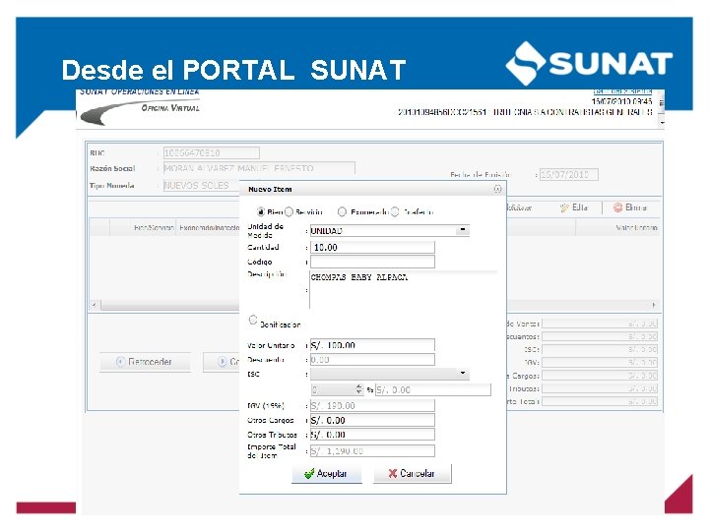Screen dimensions: 709x531
Task: Click the back arrow icon on Retroceder
Action: 120,362
